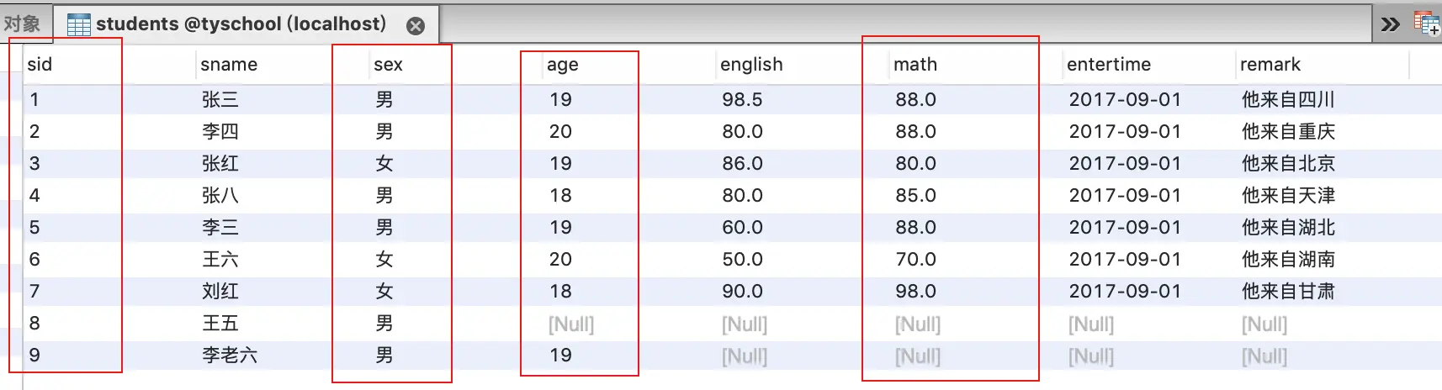Sort by the sid column header
The height and width of the screenshot is (390, 1442).
(x=40, y=65)
